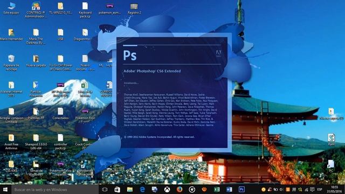Screen dimensions: 345x194
Task: Open the PC shortcut on desktop
Action: (331, 166)
